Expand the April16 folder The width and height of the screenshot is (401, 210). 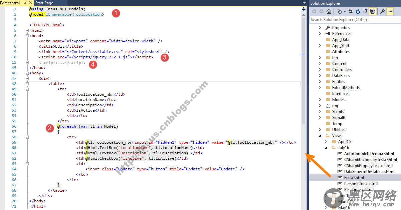[x=326, y=142]
